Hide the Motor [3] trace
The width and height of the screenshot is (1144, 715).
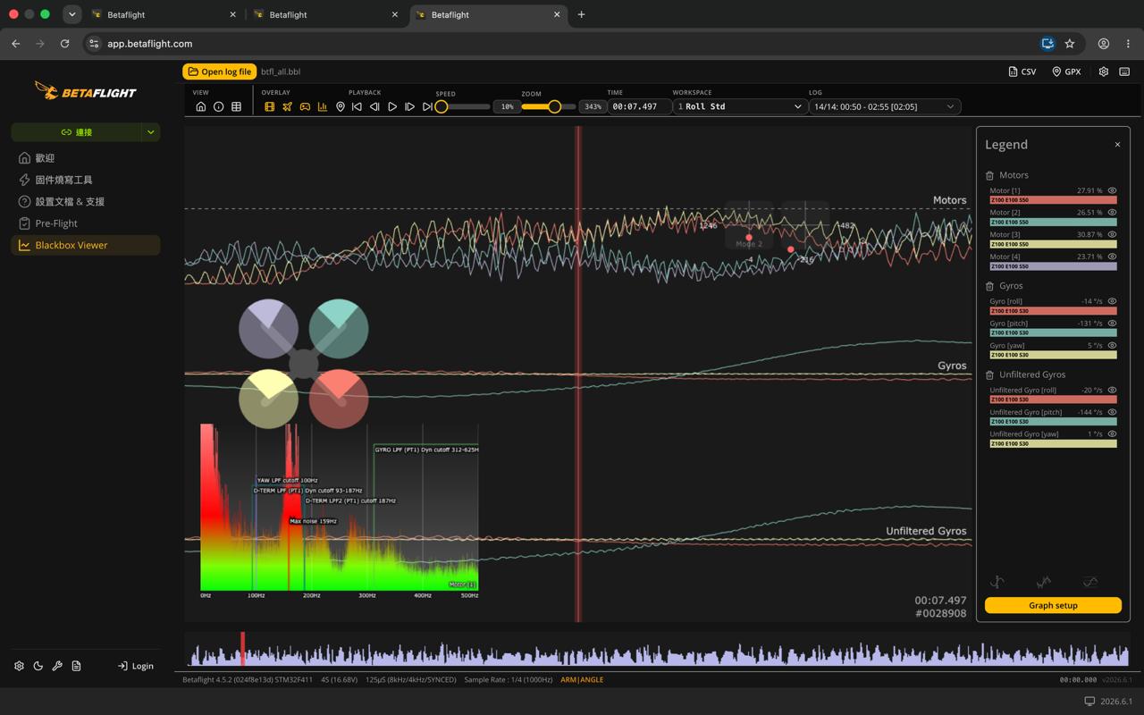(x=1113, y=234)
